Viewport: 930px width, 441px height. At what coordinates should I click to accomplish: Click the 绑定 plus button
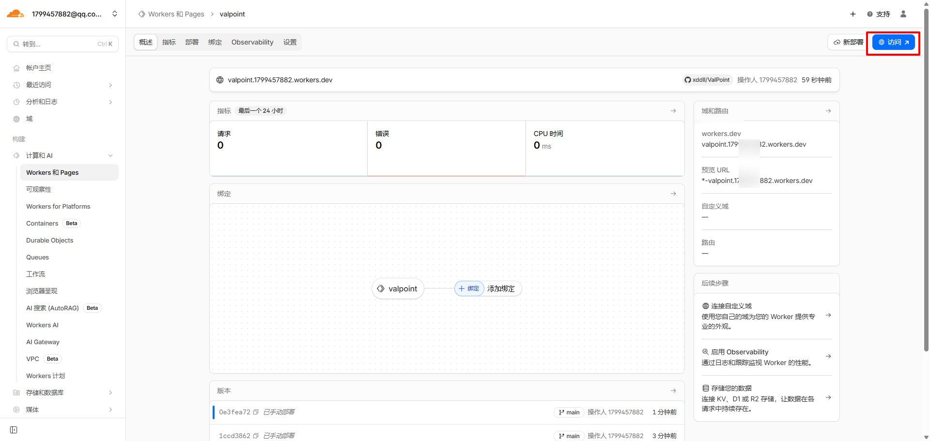469,289
